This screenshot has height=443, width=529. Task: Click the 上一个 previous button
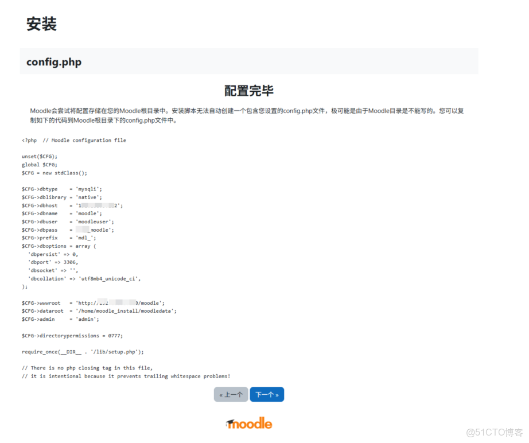coord(231,394)
